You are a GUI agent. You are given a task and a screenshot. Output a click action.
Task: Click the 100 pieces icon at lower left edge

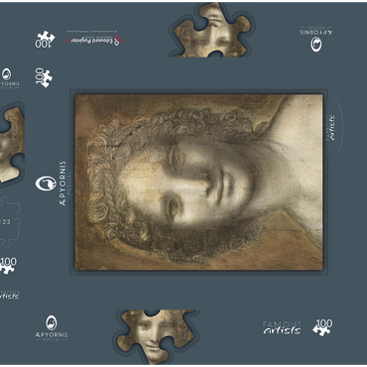point(8,265)
